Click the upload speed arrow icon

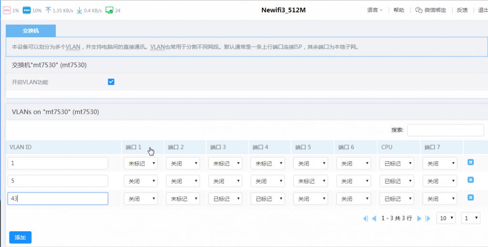48,10
